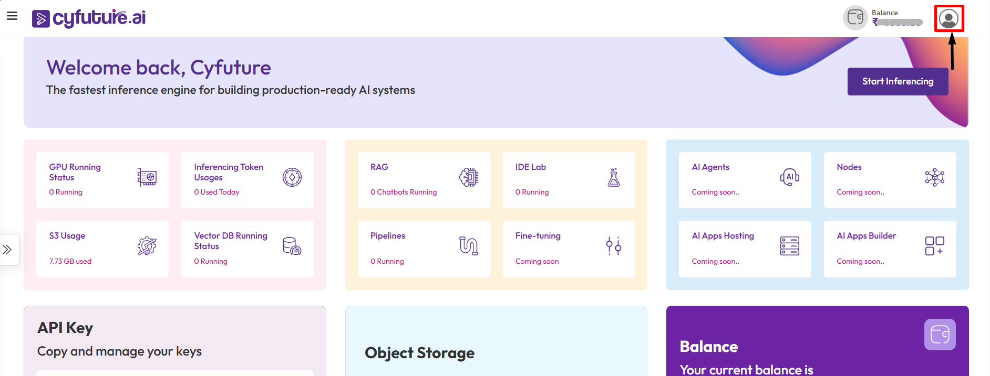The image size is (990, 376).
Task: Click the cyfuture.ai logo
Action: (x=89, y=18)
